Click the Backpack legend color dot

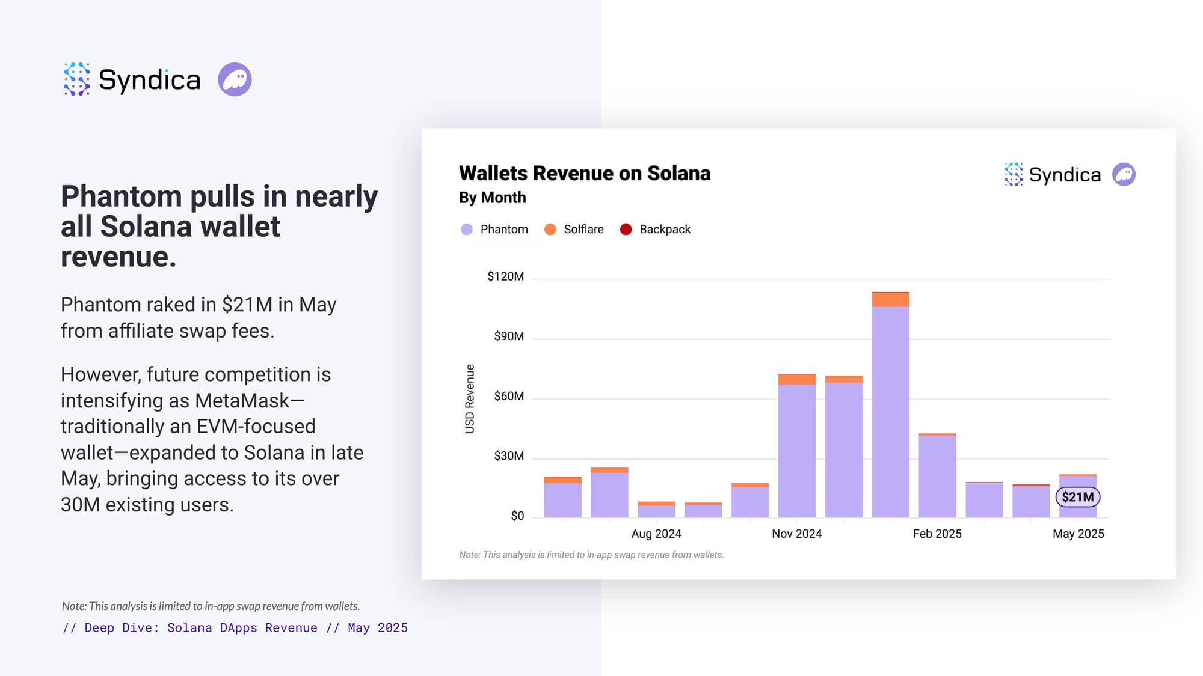(x=626, y=230)
